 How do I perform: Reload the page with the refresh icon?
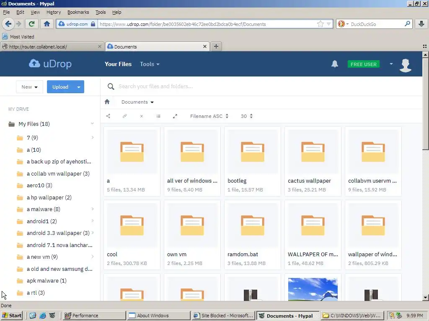click(x=31, y=24)
